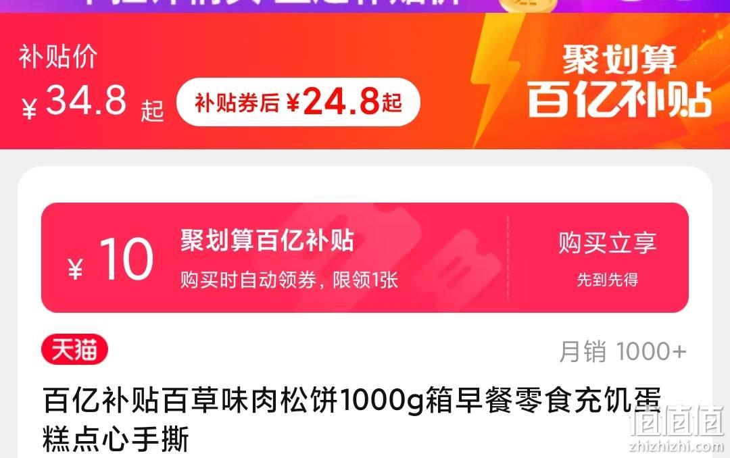Tap the 补贴价 label
Image resolution: width=730 pixels, height=458 pixels.
coord(57,57)
